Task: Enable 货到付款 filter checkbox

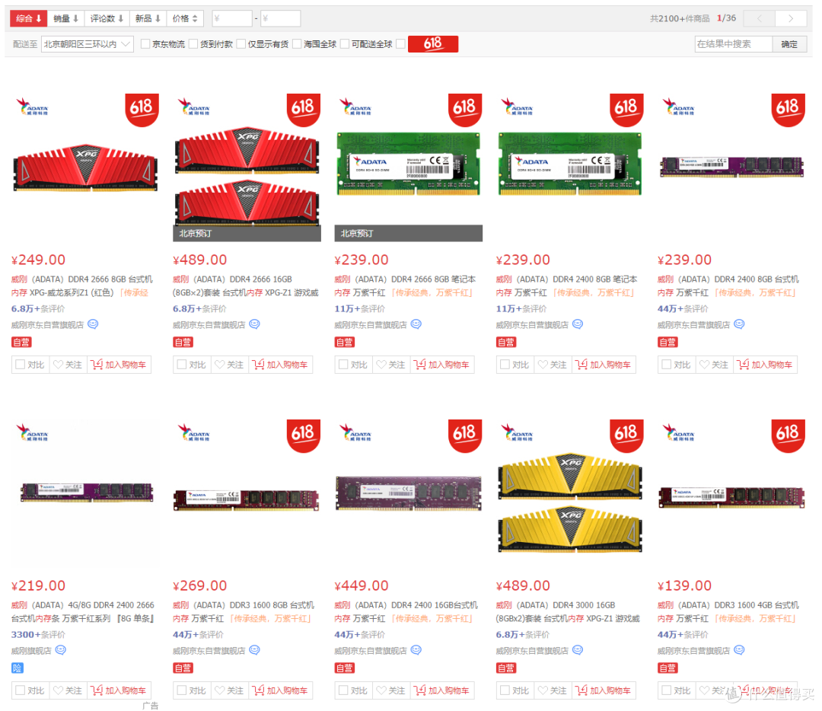Action: point(193,44)
